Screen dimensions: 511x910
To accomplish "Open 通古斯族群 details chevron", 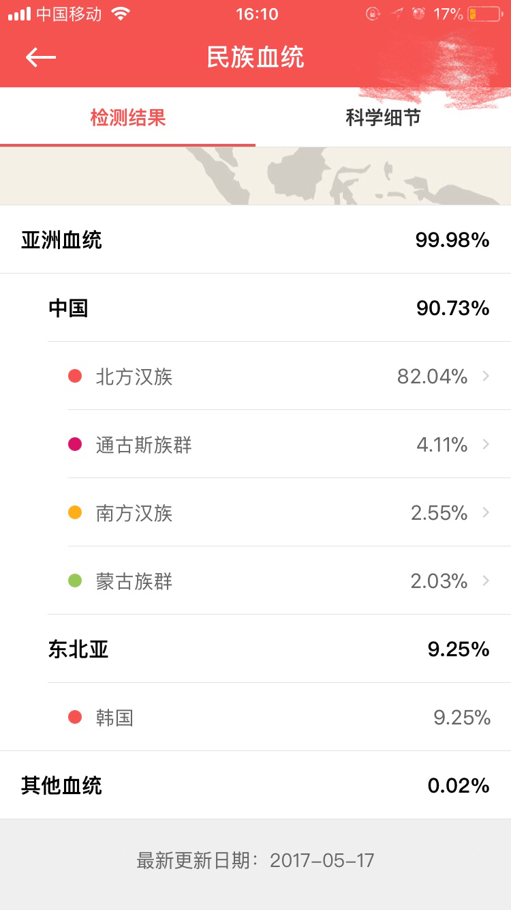I will [x=486, y=444].
